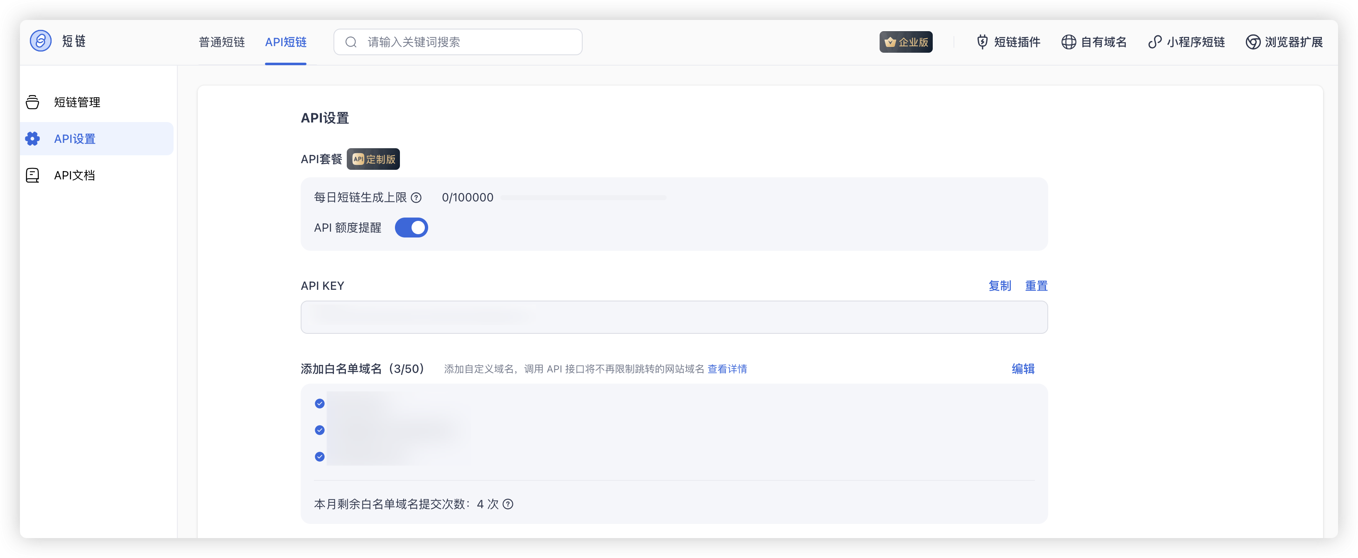The image size is (1358, 558).
Task: Open 短链管理 in the sidebar
Action: tap(96, 102)
